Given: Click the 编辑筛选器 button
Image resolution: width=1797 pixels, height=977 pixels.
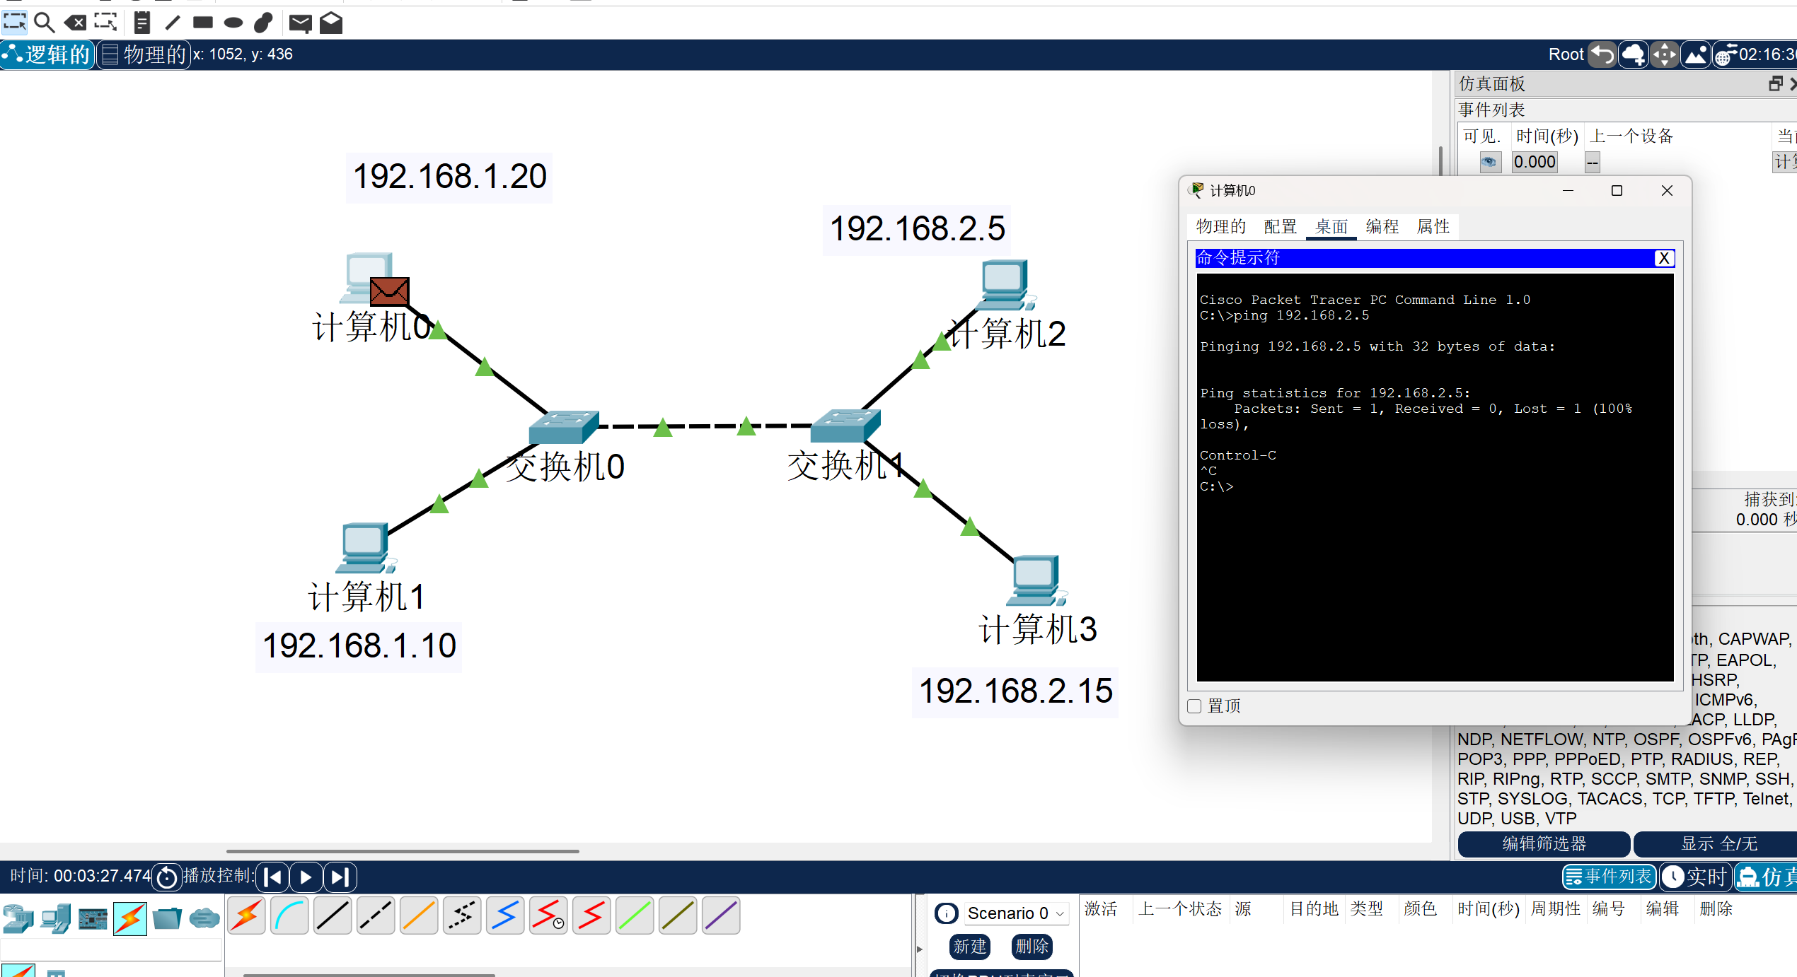Looking at the screenshot, I should 1544,844.
